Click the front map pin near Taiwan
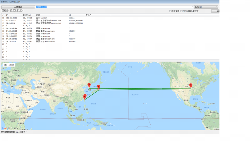 85,97
